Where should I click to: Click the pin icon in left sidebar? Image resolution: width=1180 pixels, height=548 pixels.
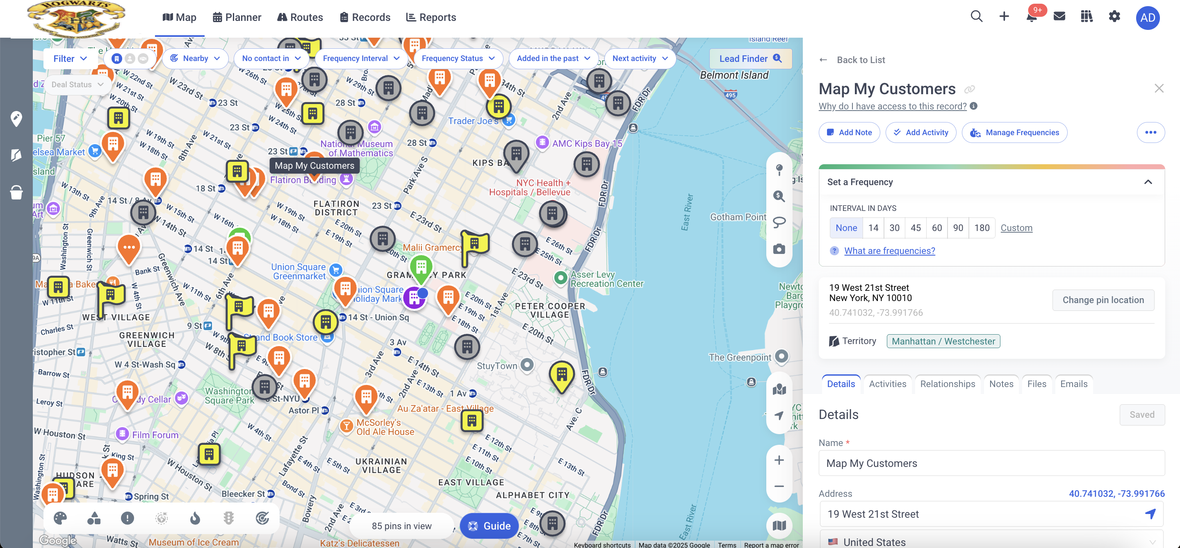16,119
